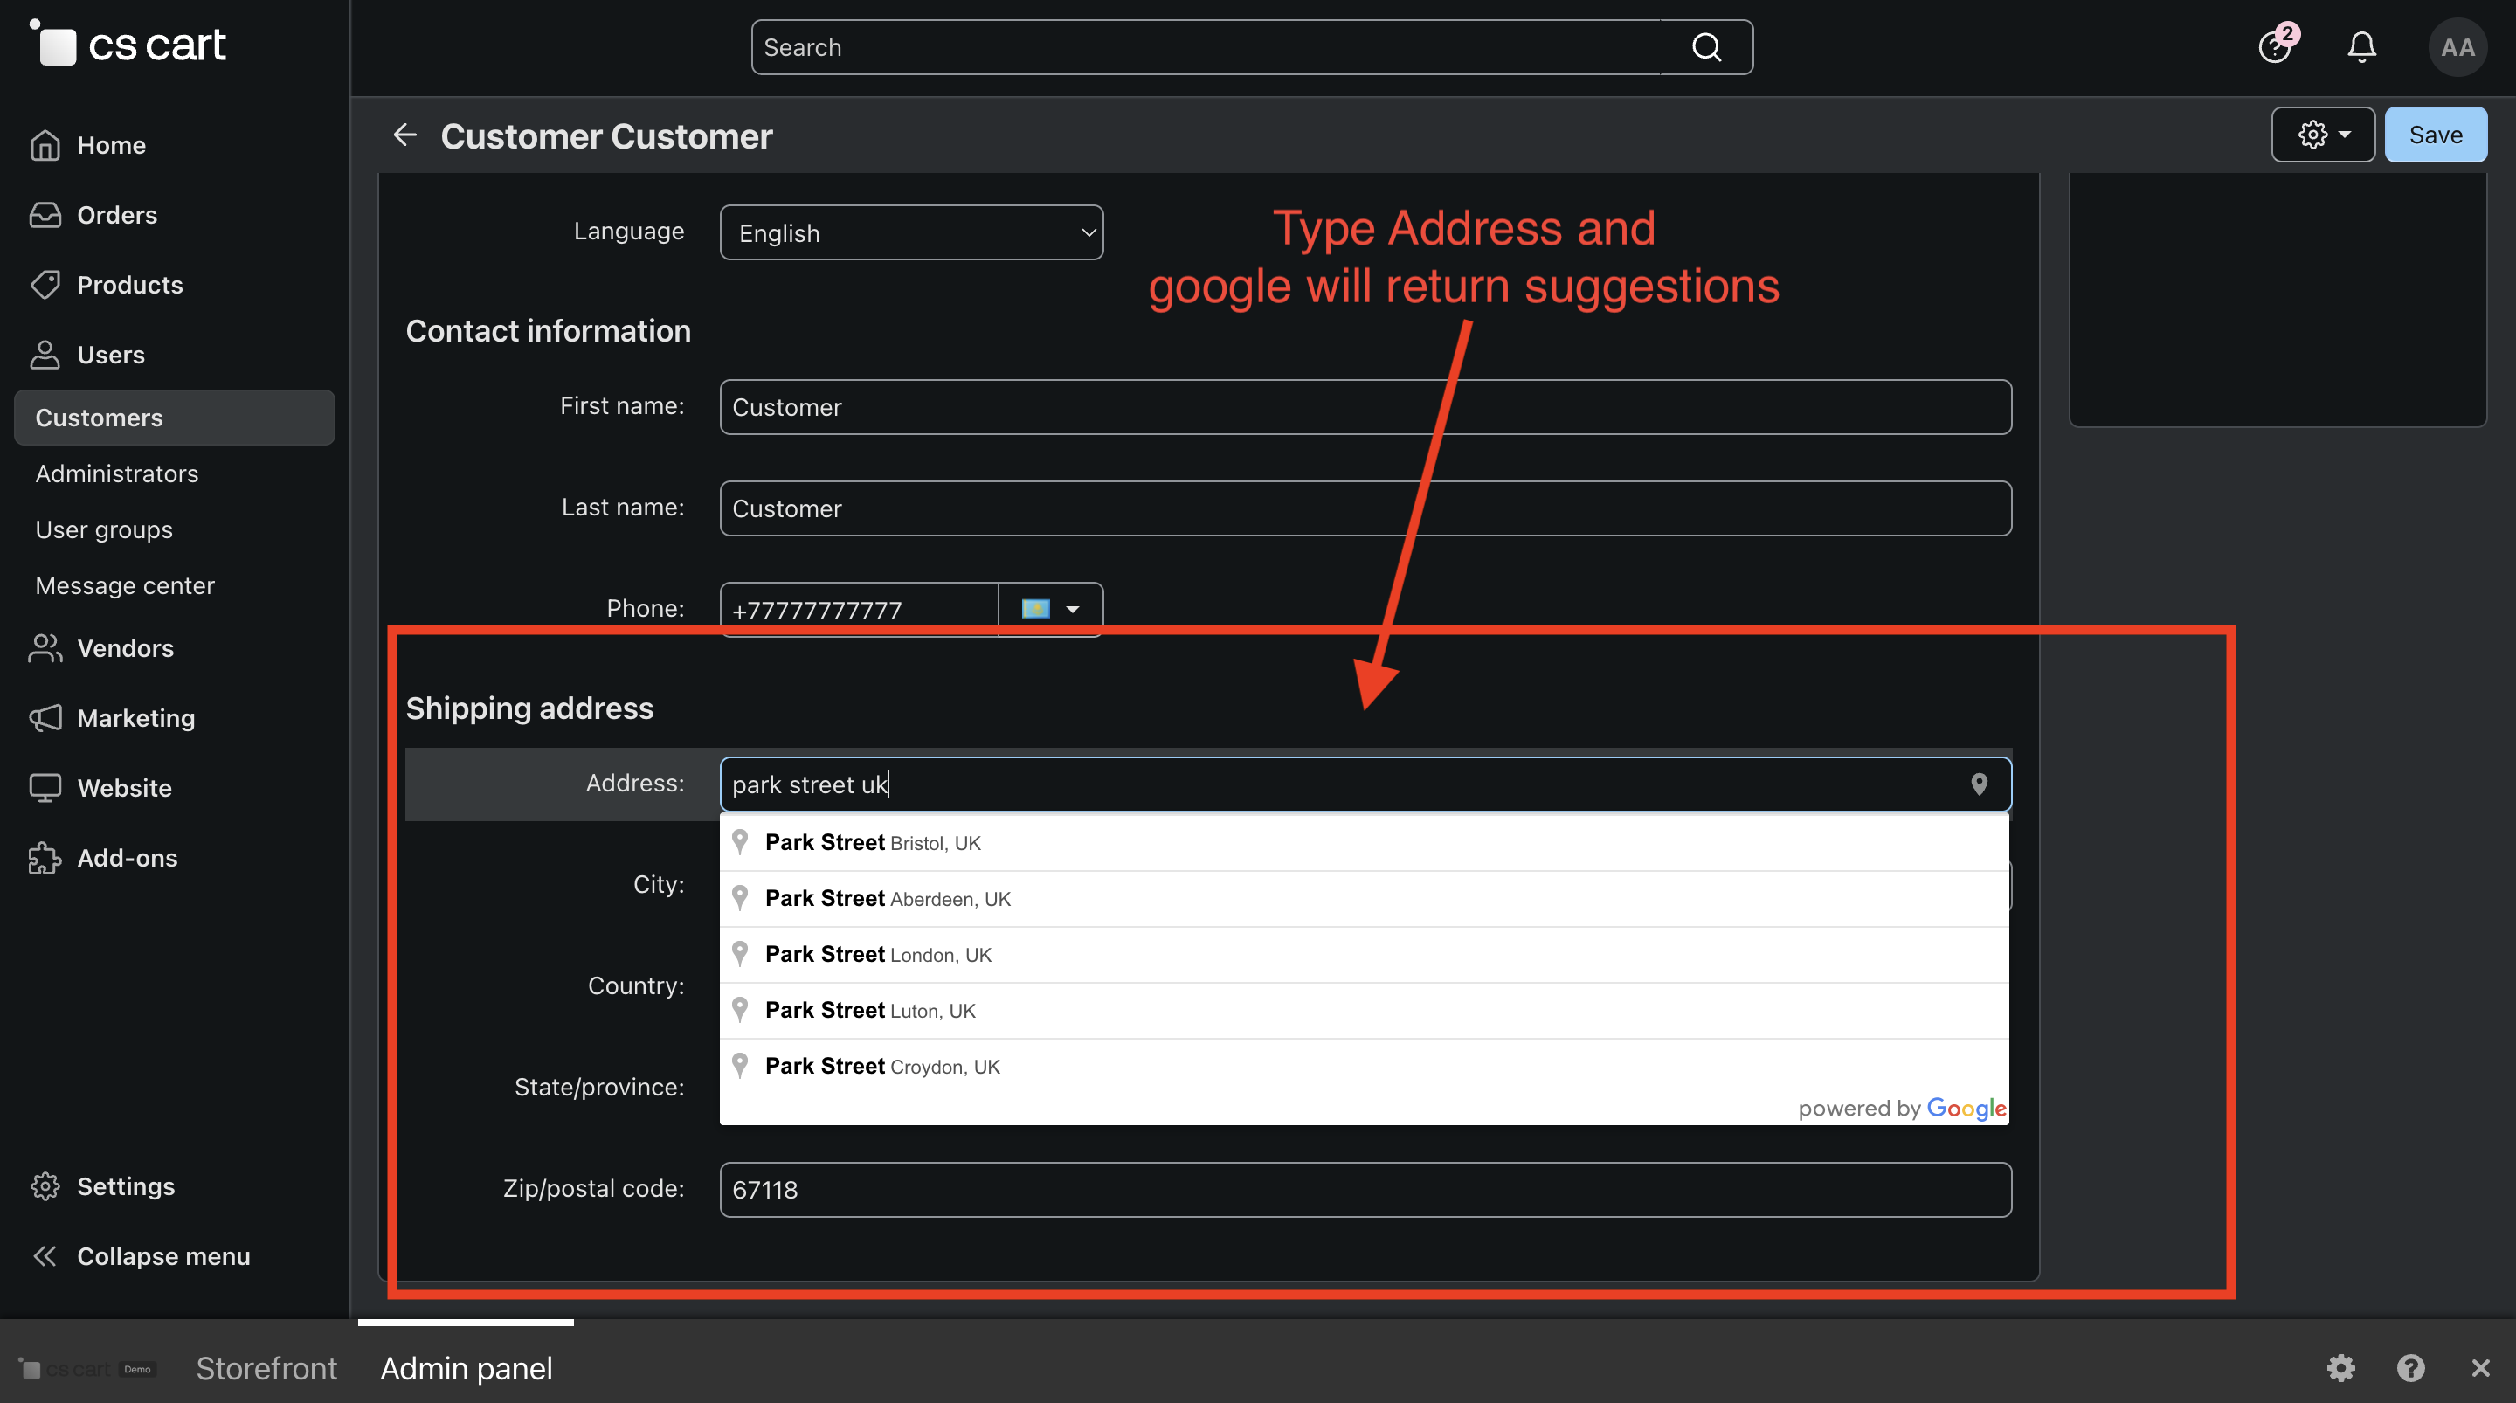Open Administrators submenu item
The width and height of the screenshot is (2516, 1403).
(116, 473)
